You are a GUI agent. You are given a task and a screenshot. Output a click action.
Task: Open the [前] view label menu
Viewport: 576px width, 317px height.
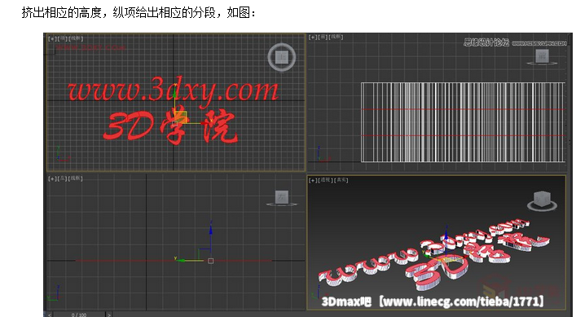323,37
